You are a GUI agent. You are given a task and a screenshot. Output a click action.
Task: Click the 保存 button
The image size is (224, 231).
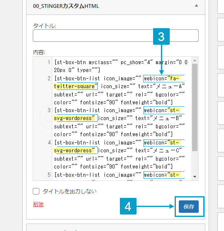189,207
